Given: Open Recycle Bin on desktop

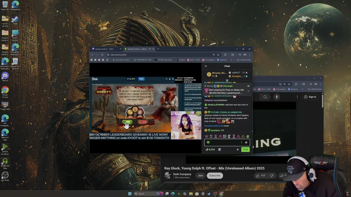Looking at the screenshot, I should point(5,6).
